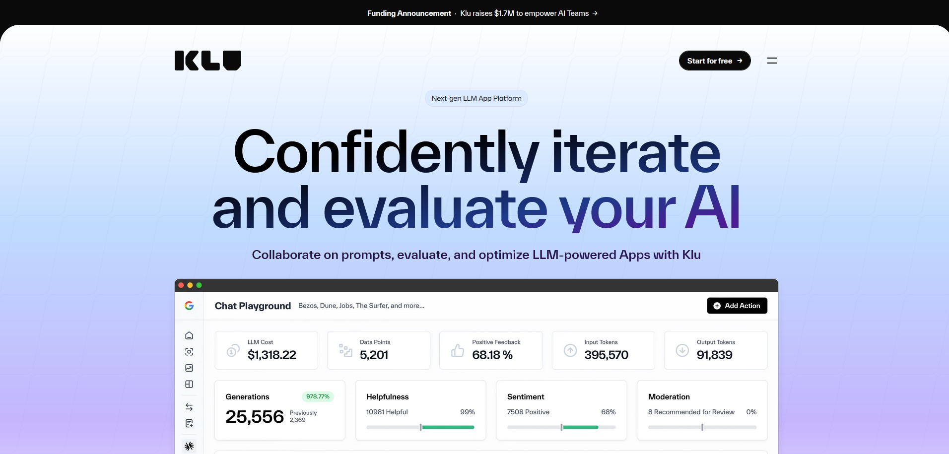
Task: Click the 978.77% green badge
Action: click(318, 396)
